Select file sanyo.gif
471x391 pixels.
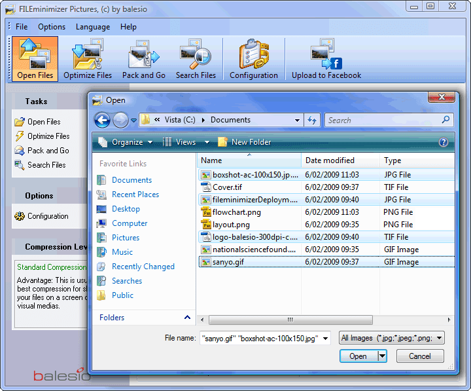point(326,262)
